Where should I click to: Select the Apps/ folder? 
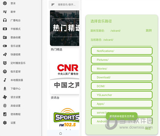tap(122, 104)
